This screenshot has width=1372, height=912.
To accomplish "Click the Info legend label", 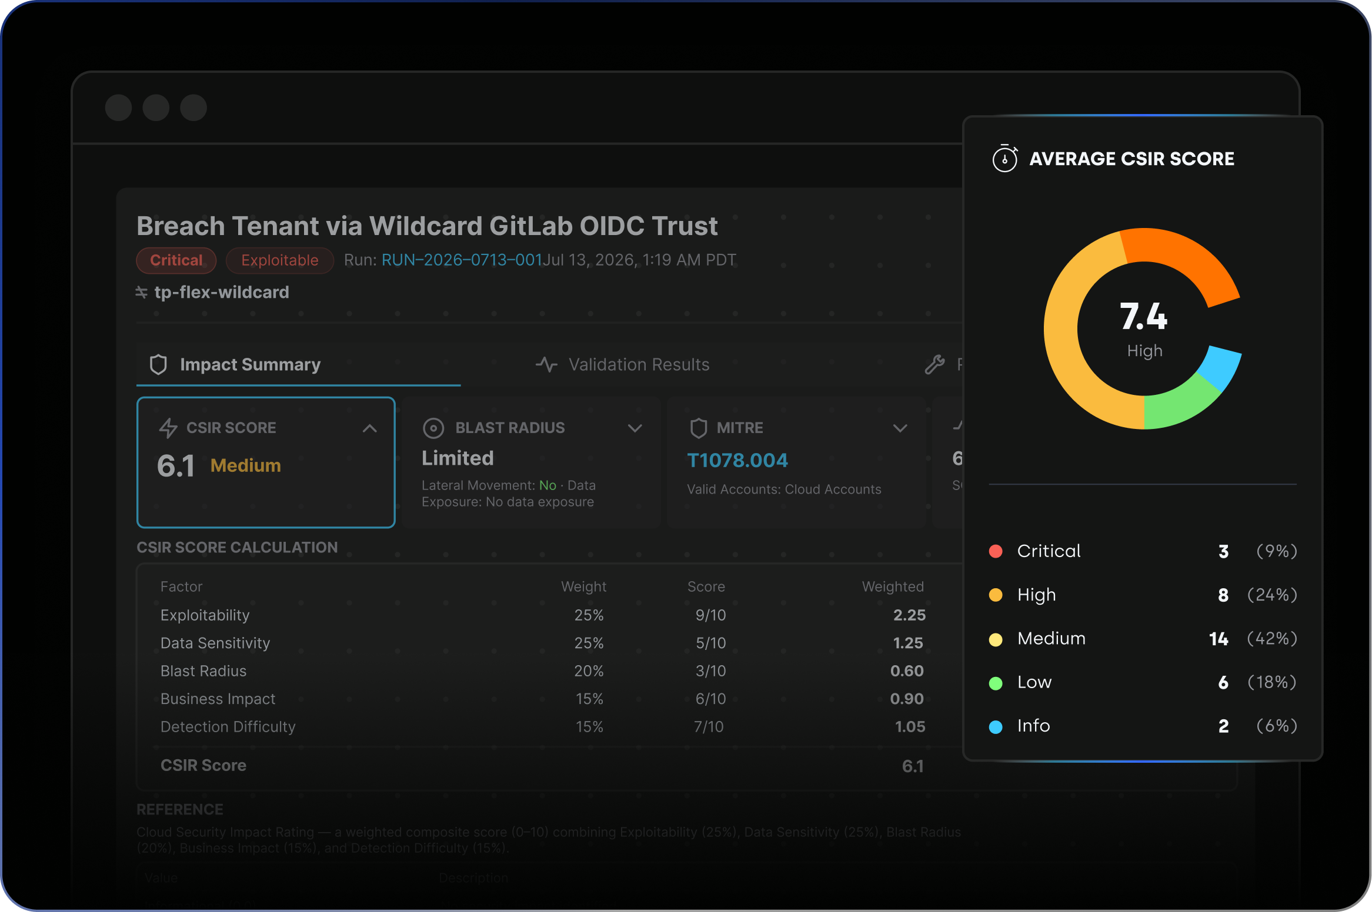I will (1034, 726).
